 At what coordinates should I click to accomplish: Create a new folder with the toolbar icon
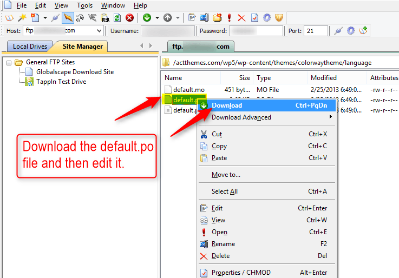(x=217, y=18)
